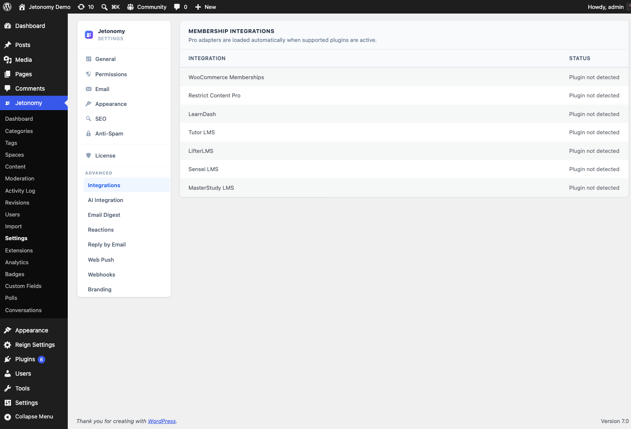Open the Import submenu item
This screenshot has width=631, height=429.
13,226
